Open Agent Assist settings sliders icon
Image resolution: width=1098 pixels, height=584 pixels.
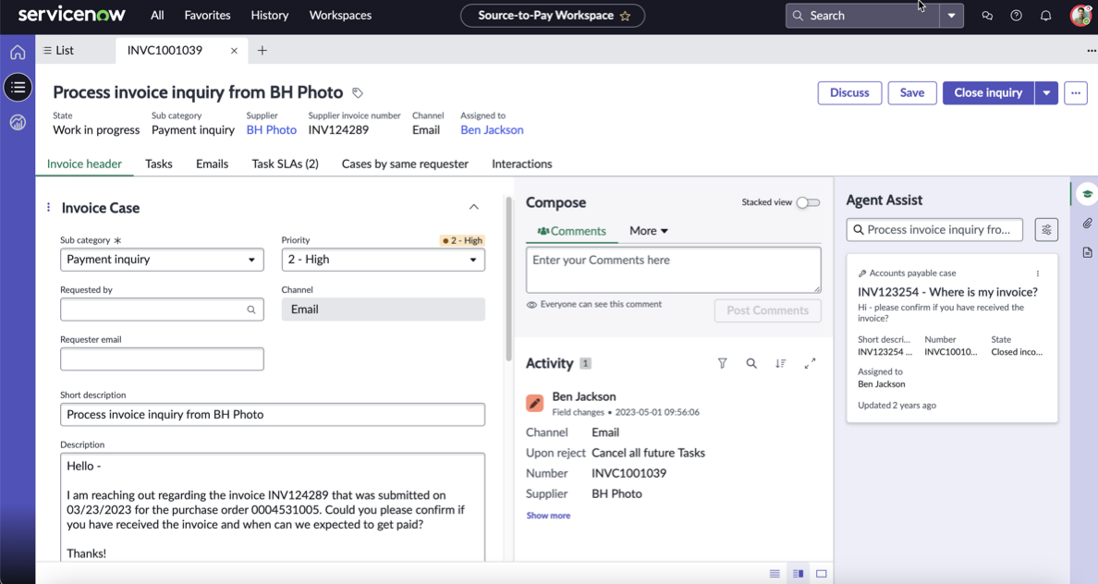point(1046,230)
